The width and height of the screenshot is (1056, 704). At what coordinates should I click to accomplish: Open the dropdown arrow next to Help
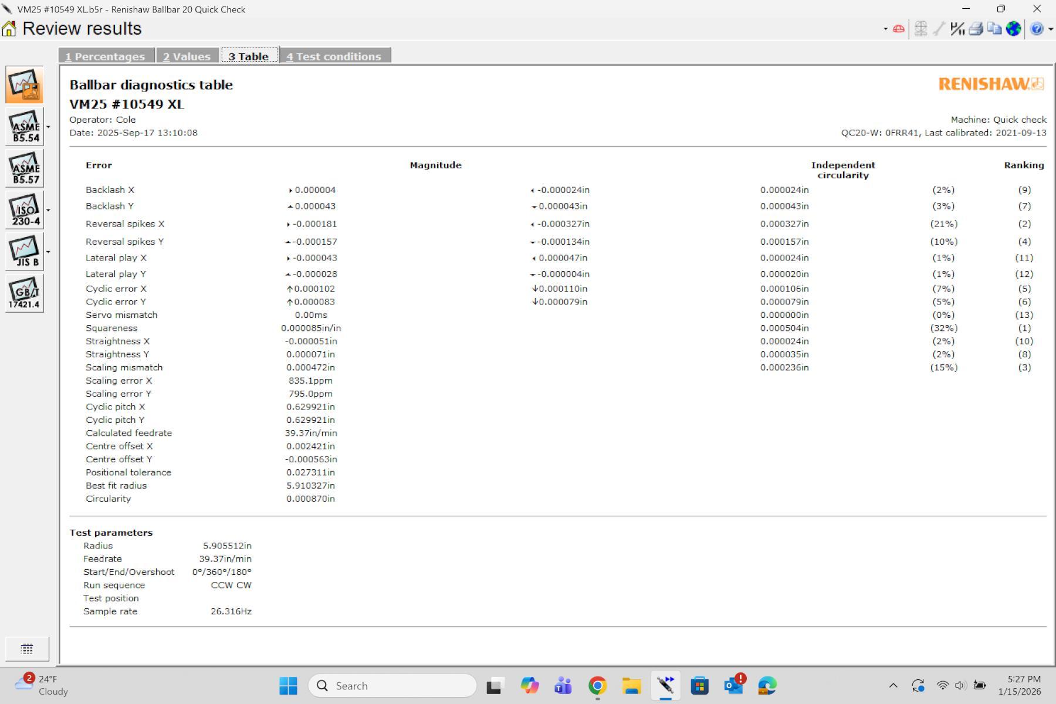click(x=1050, y=29)
